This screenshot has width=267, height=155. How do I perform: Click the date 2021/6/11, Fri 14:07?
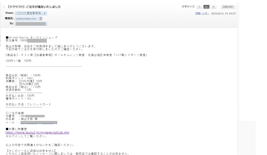click(224, 14)
